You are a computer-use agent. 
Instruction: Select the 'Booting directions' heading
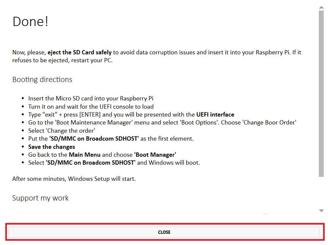tap(42, 80)
